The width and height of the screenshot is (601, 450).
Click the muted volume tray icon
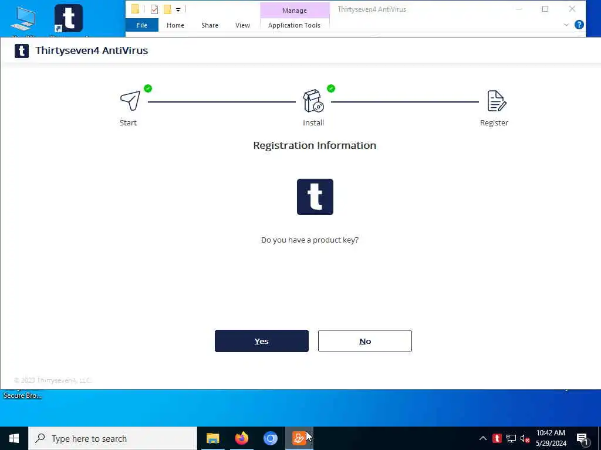525,438
